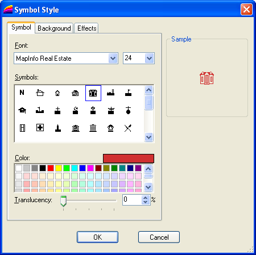Choose the bright red color swatch
Screen dimensions: 256x255
51,168
